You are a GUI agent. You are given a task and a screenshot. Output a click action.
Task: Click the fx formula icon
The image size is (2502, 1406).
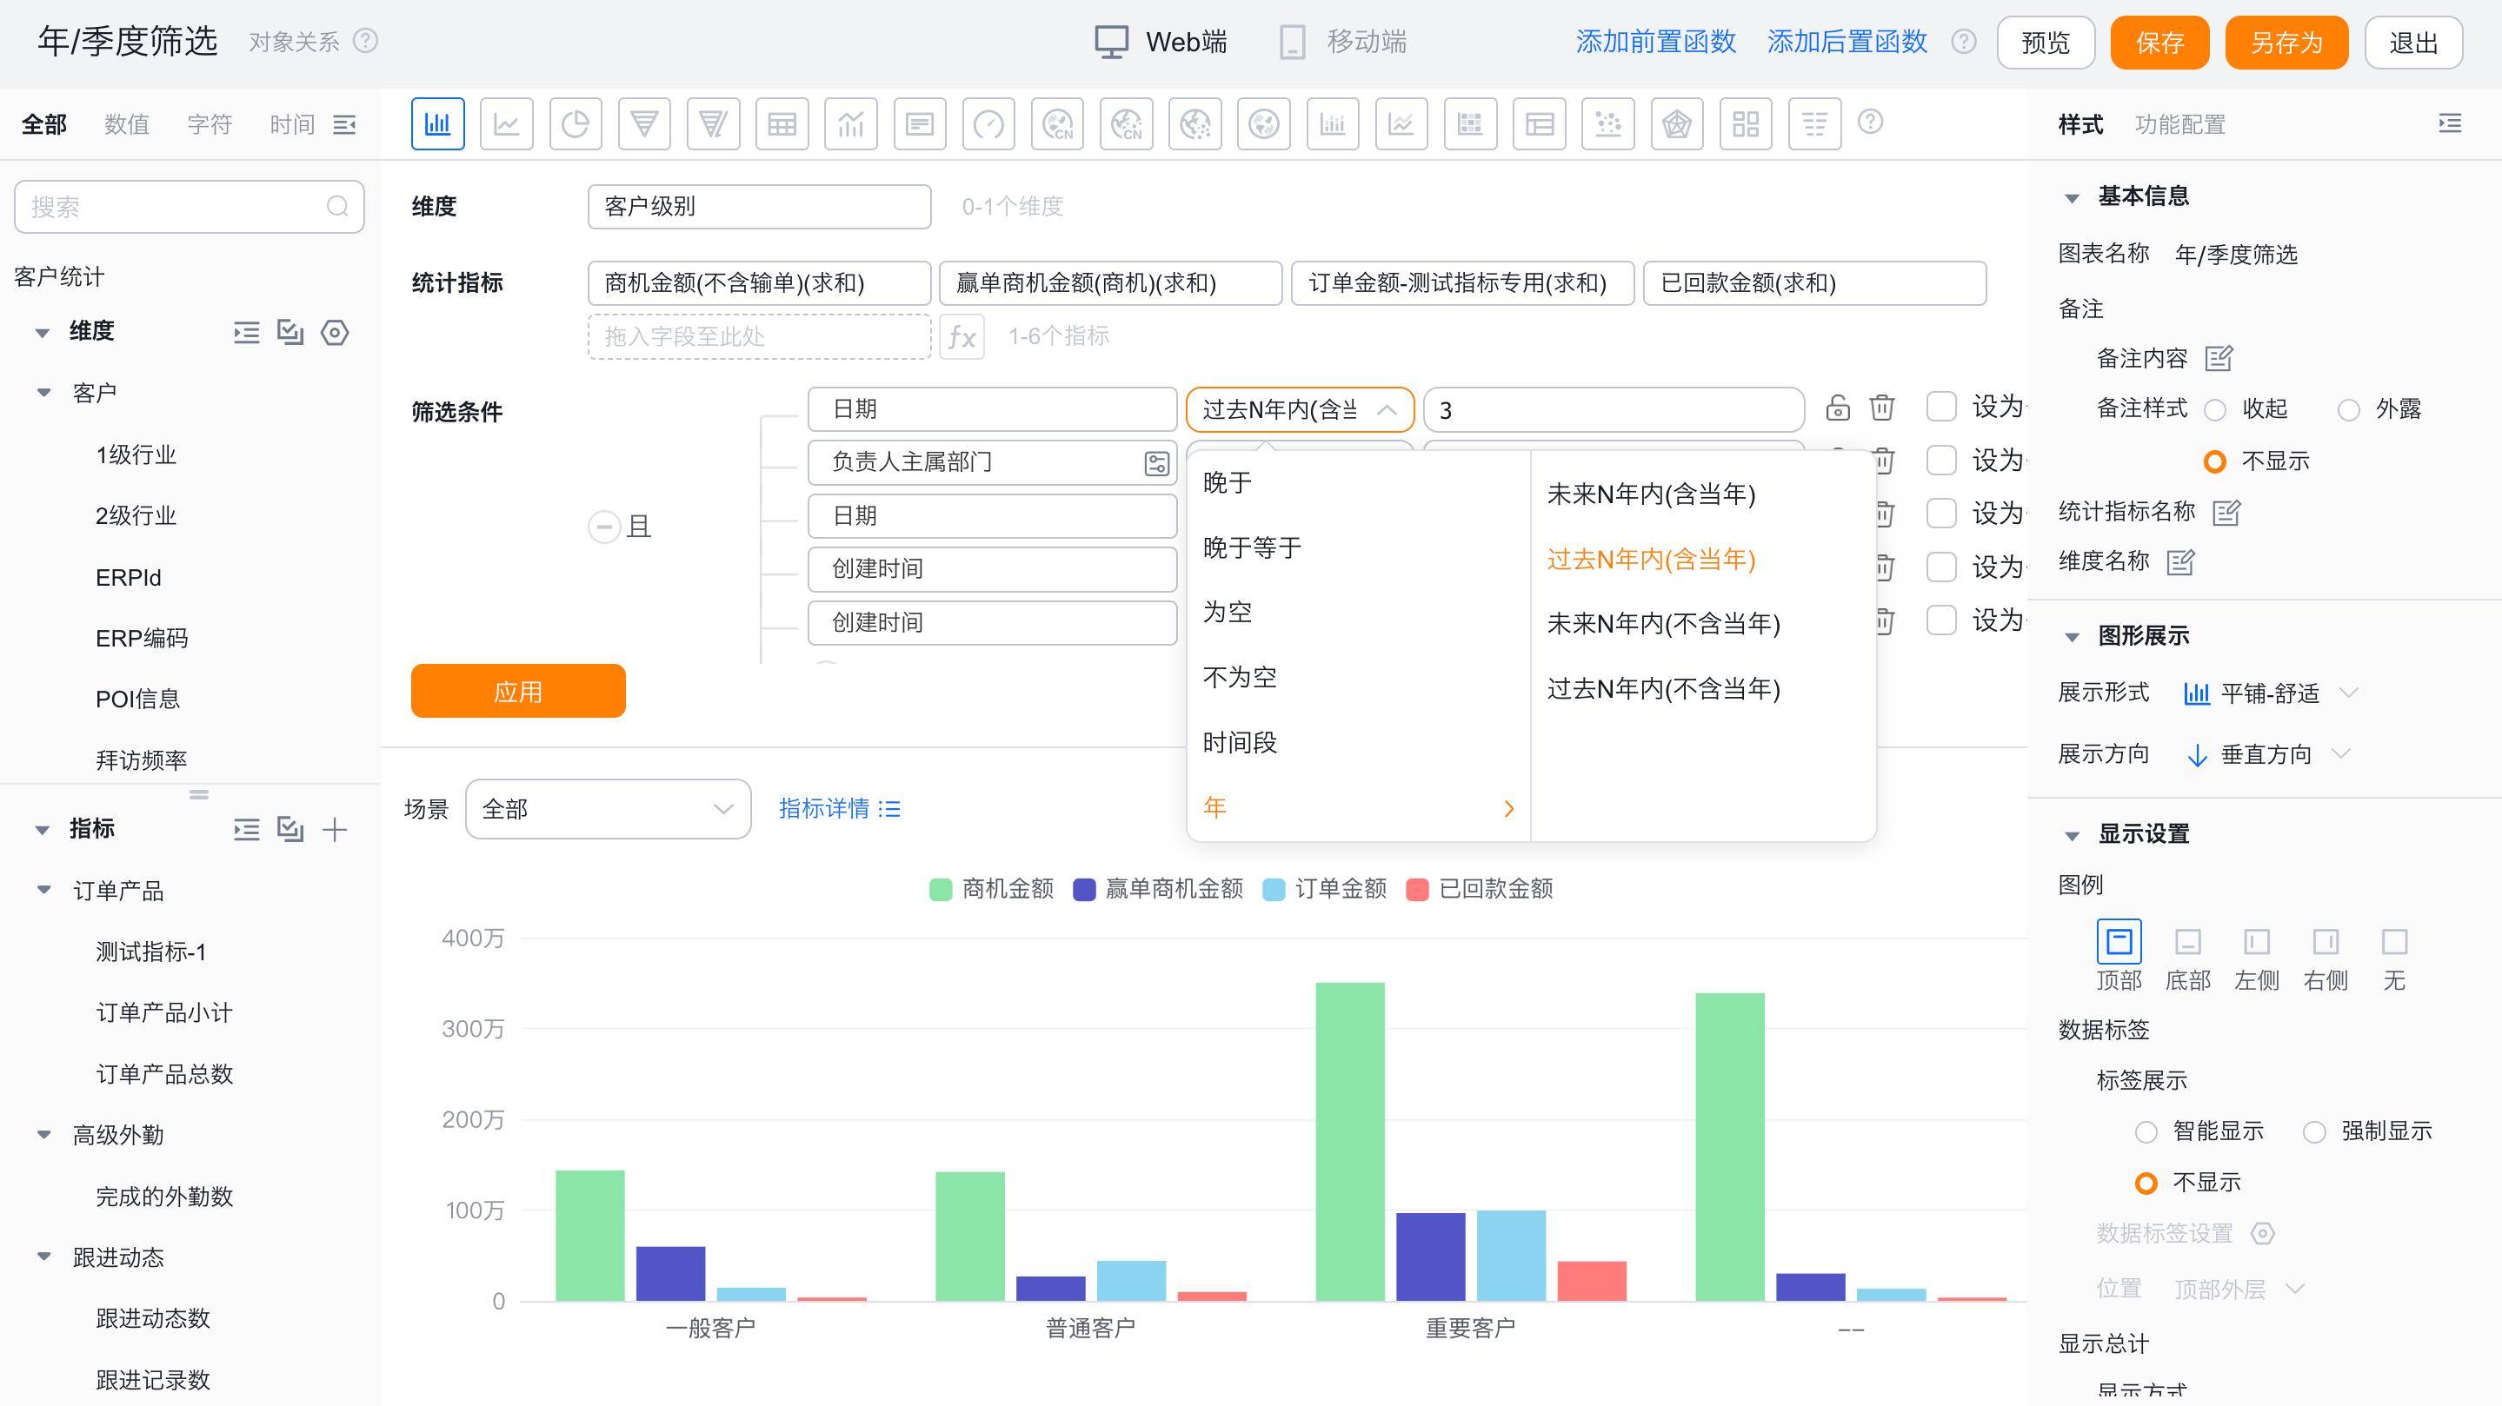point(962,337)
